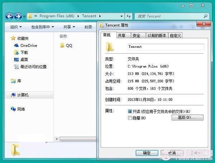Open 最近访问的位置 in favorites
This screenshot has width=215, height=163.
tap(33, 67)
